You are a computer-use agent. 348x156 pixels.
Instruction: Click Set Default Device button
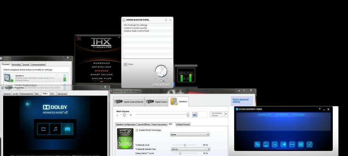pyautogui.click(x=217, y=114)
